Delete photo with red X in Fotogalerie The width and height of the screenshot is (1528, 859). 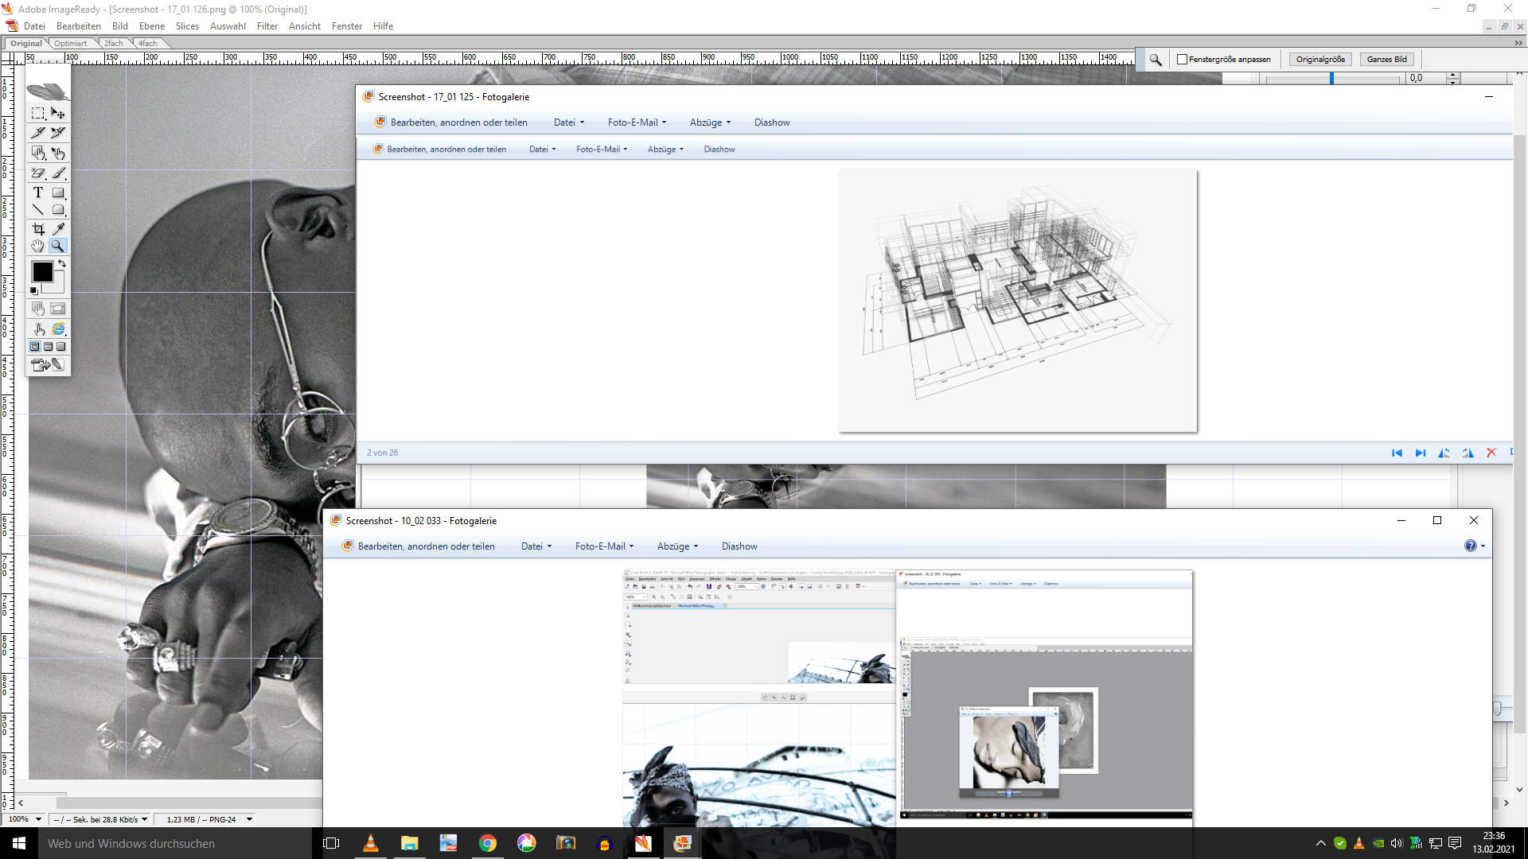(1491, 453)
